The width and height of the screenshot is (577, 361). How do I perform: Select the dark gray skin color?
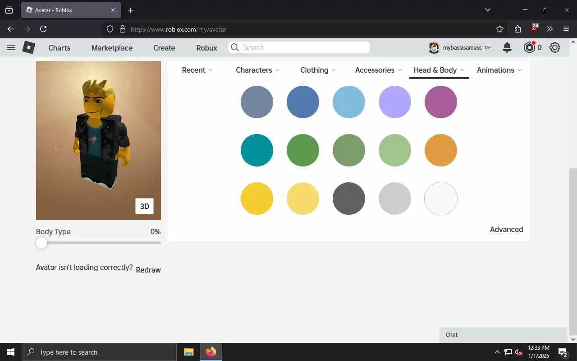[349, 199]
